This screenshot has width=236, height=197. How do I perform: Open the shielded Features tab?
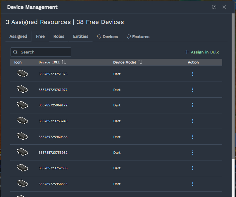coord(138,37)
